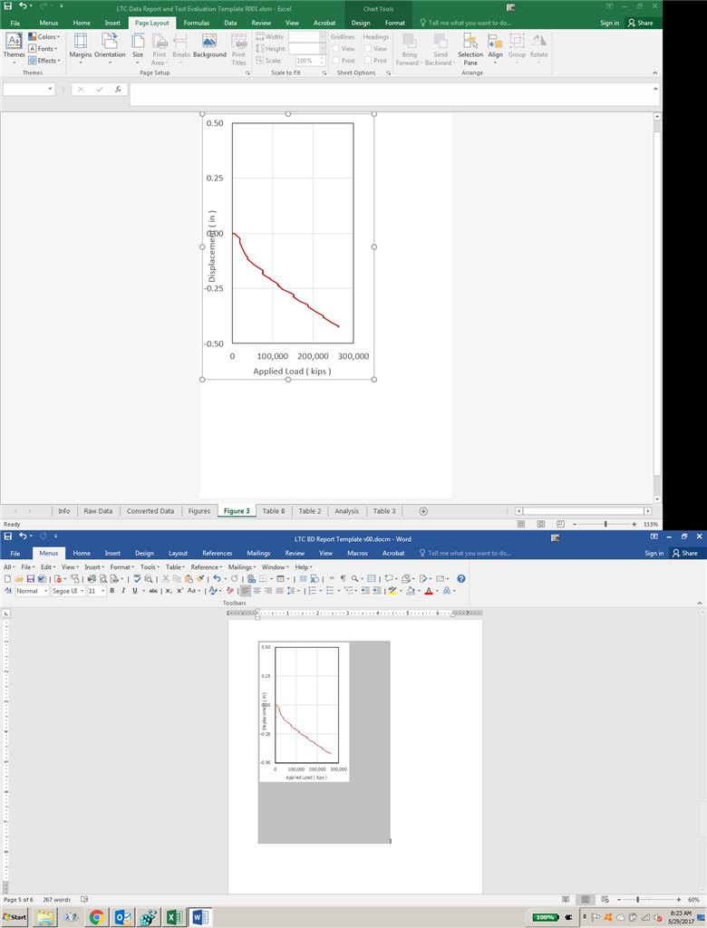Open the chart Design tab in Excel
This screenshot has height=928, width=707.
(361, 23)
